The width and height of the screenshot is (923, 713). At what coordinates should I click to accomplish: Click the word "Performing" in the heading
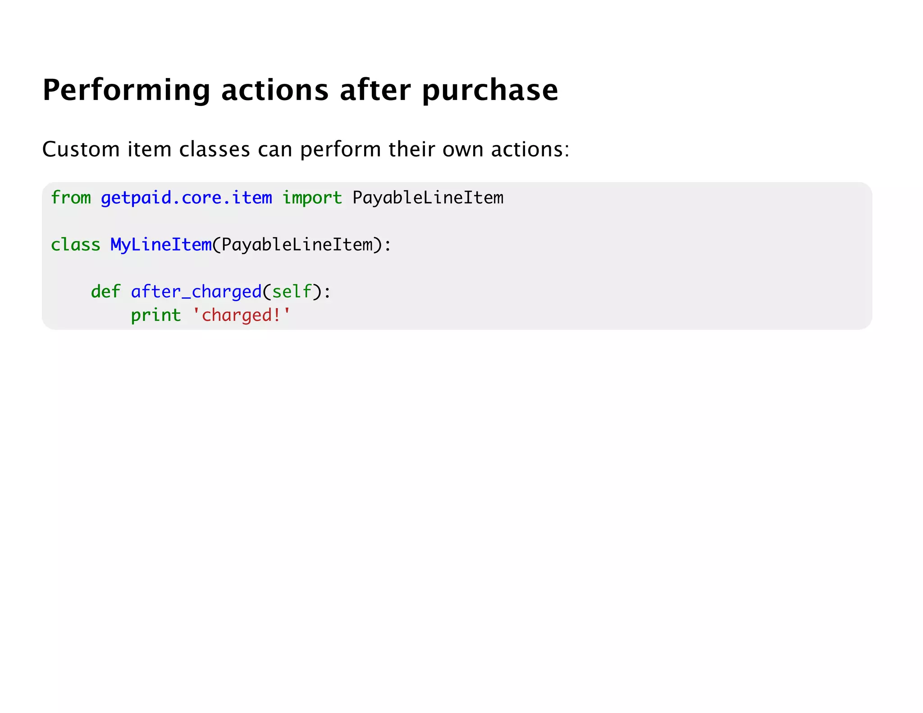(126, 90)
